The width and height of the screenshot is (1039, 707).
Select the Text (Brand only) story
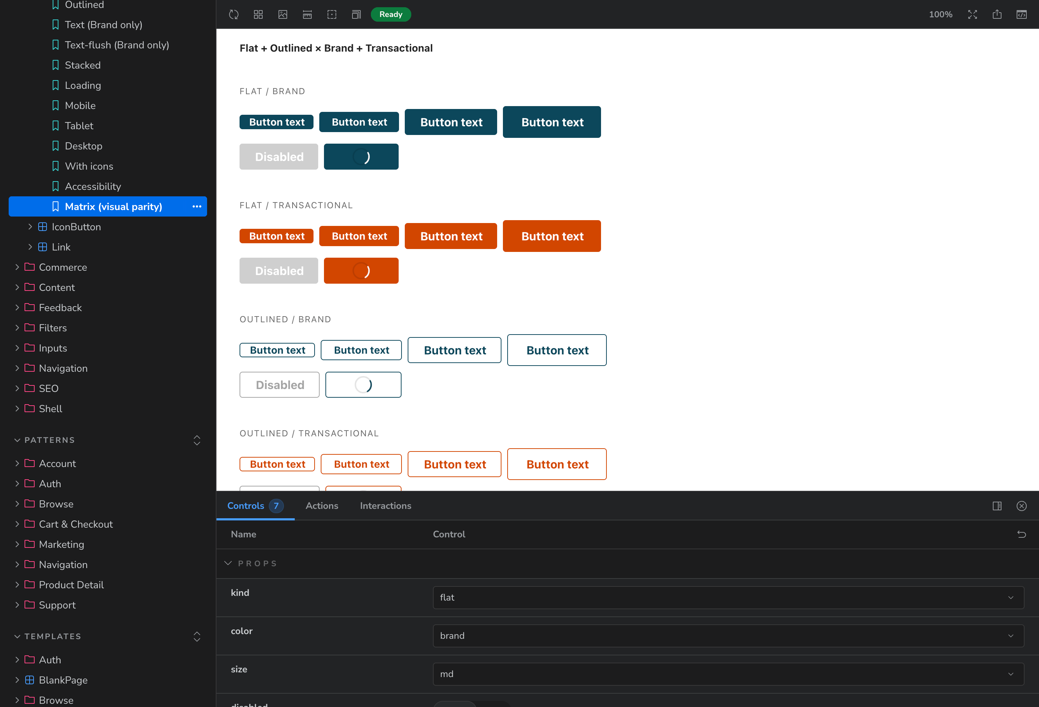pyautogui.click(x=104, y=25)
